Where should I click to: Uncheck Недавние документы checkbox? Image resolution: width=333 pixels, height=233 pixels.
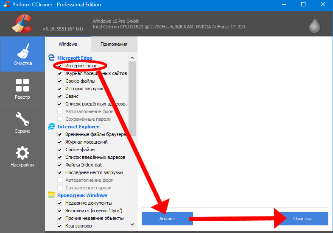point(60,203)
